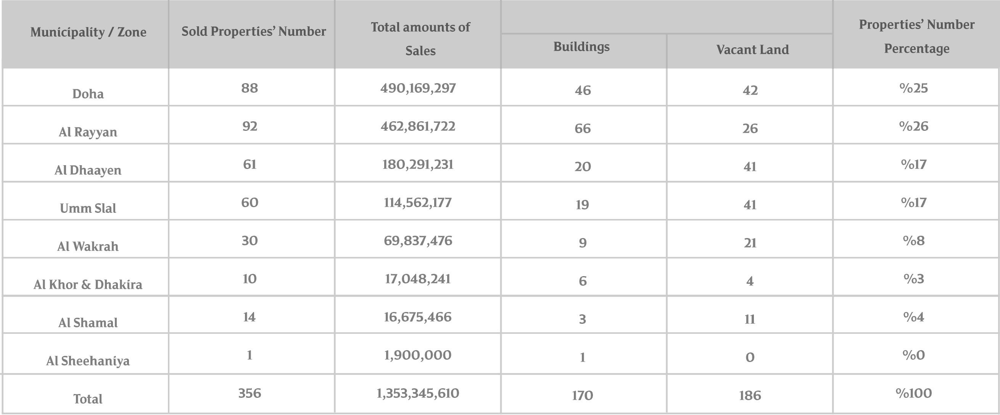Click the Doha row label
This screenshot has height=415, width=1000.
coord(88,94)
